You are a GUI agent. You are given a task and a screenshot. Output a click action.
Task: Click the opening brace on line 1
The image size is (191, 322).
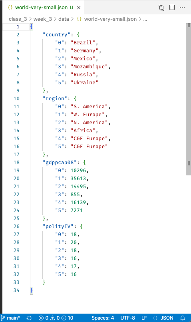pyautogui.click(x=32, y=27)
